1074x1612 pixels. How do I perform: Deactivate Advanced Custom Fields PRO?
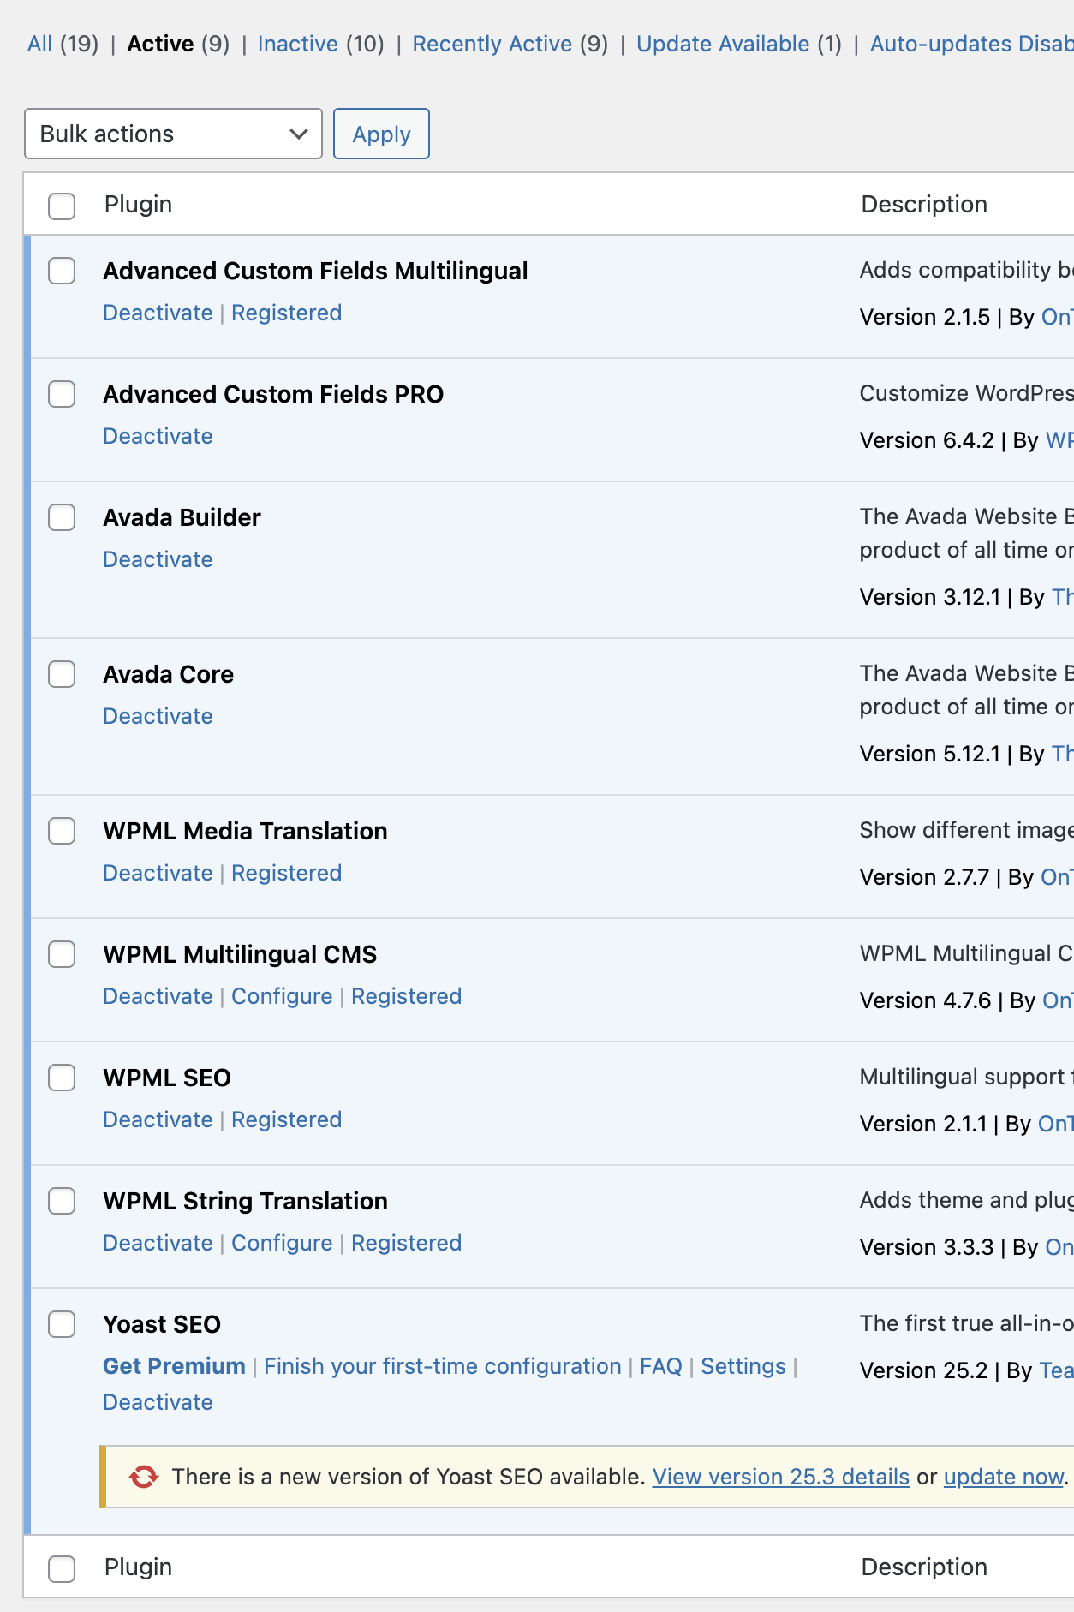pos(158,436)
